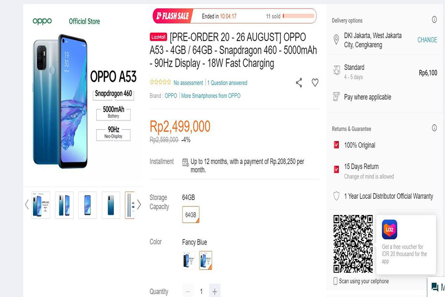
Task: Click the Pay where applicable payment icon
Action: pyautogui.click(x=336, y=97)
